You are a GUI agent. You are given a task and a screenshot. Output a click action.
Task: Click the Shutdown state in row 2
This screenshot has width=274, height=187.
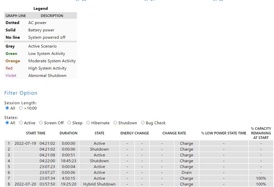point(99,149)
